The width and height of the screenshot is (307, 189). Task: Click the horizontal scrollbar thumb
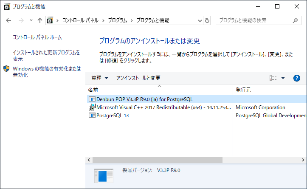(x=158, y=160)
